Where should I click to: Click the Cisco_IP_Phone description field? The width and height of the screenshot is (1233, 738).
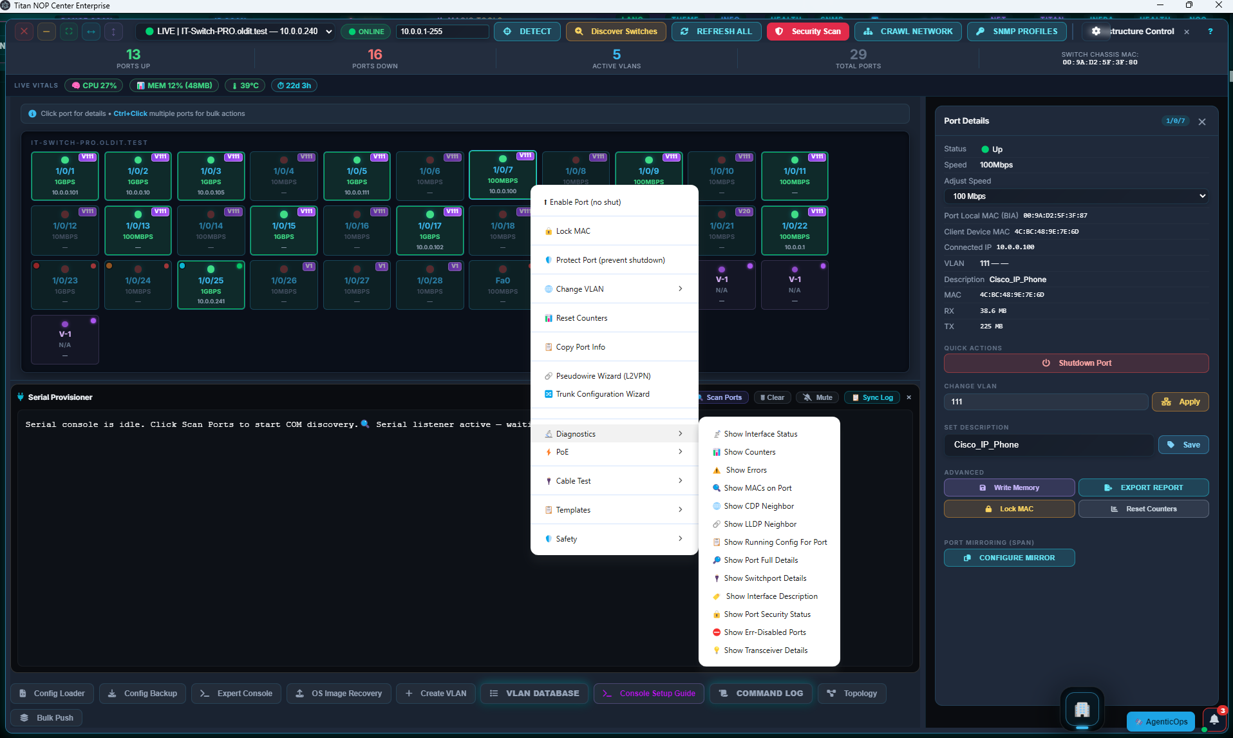point(1049,445)
